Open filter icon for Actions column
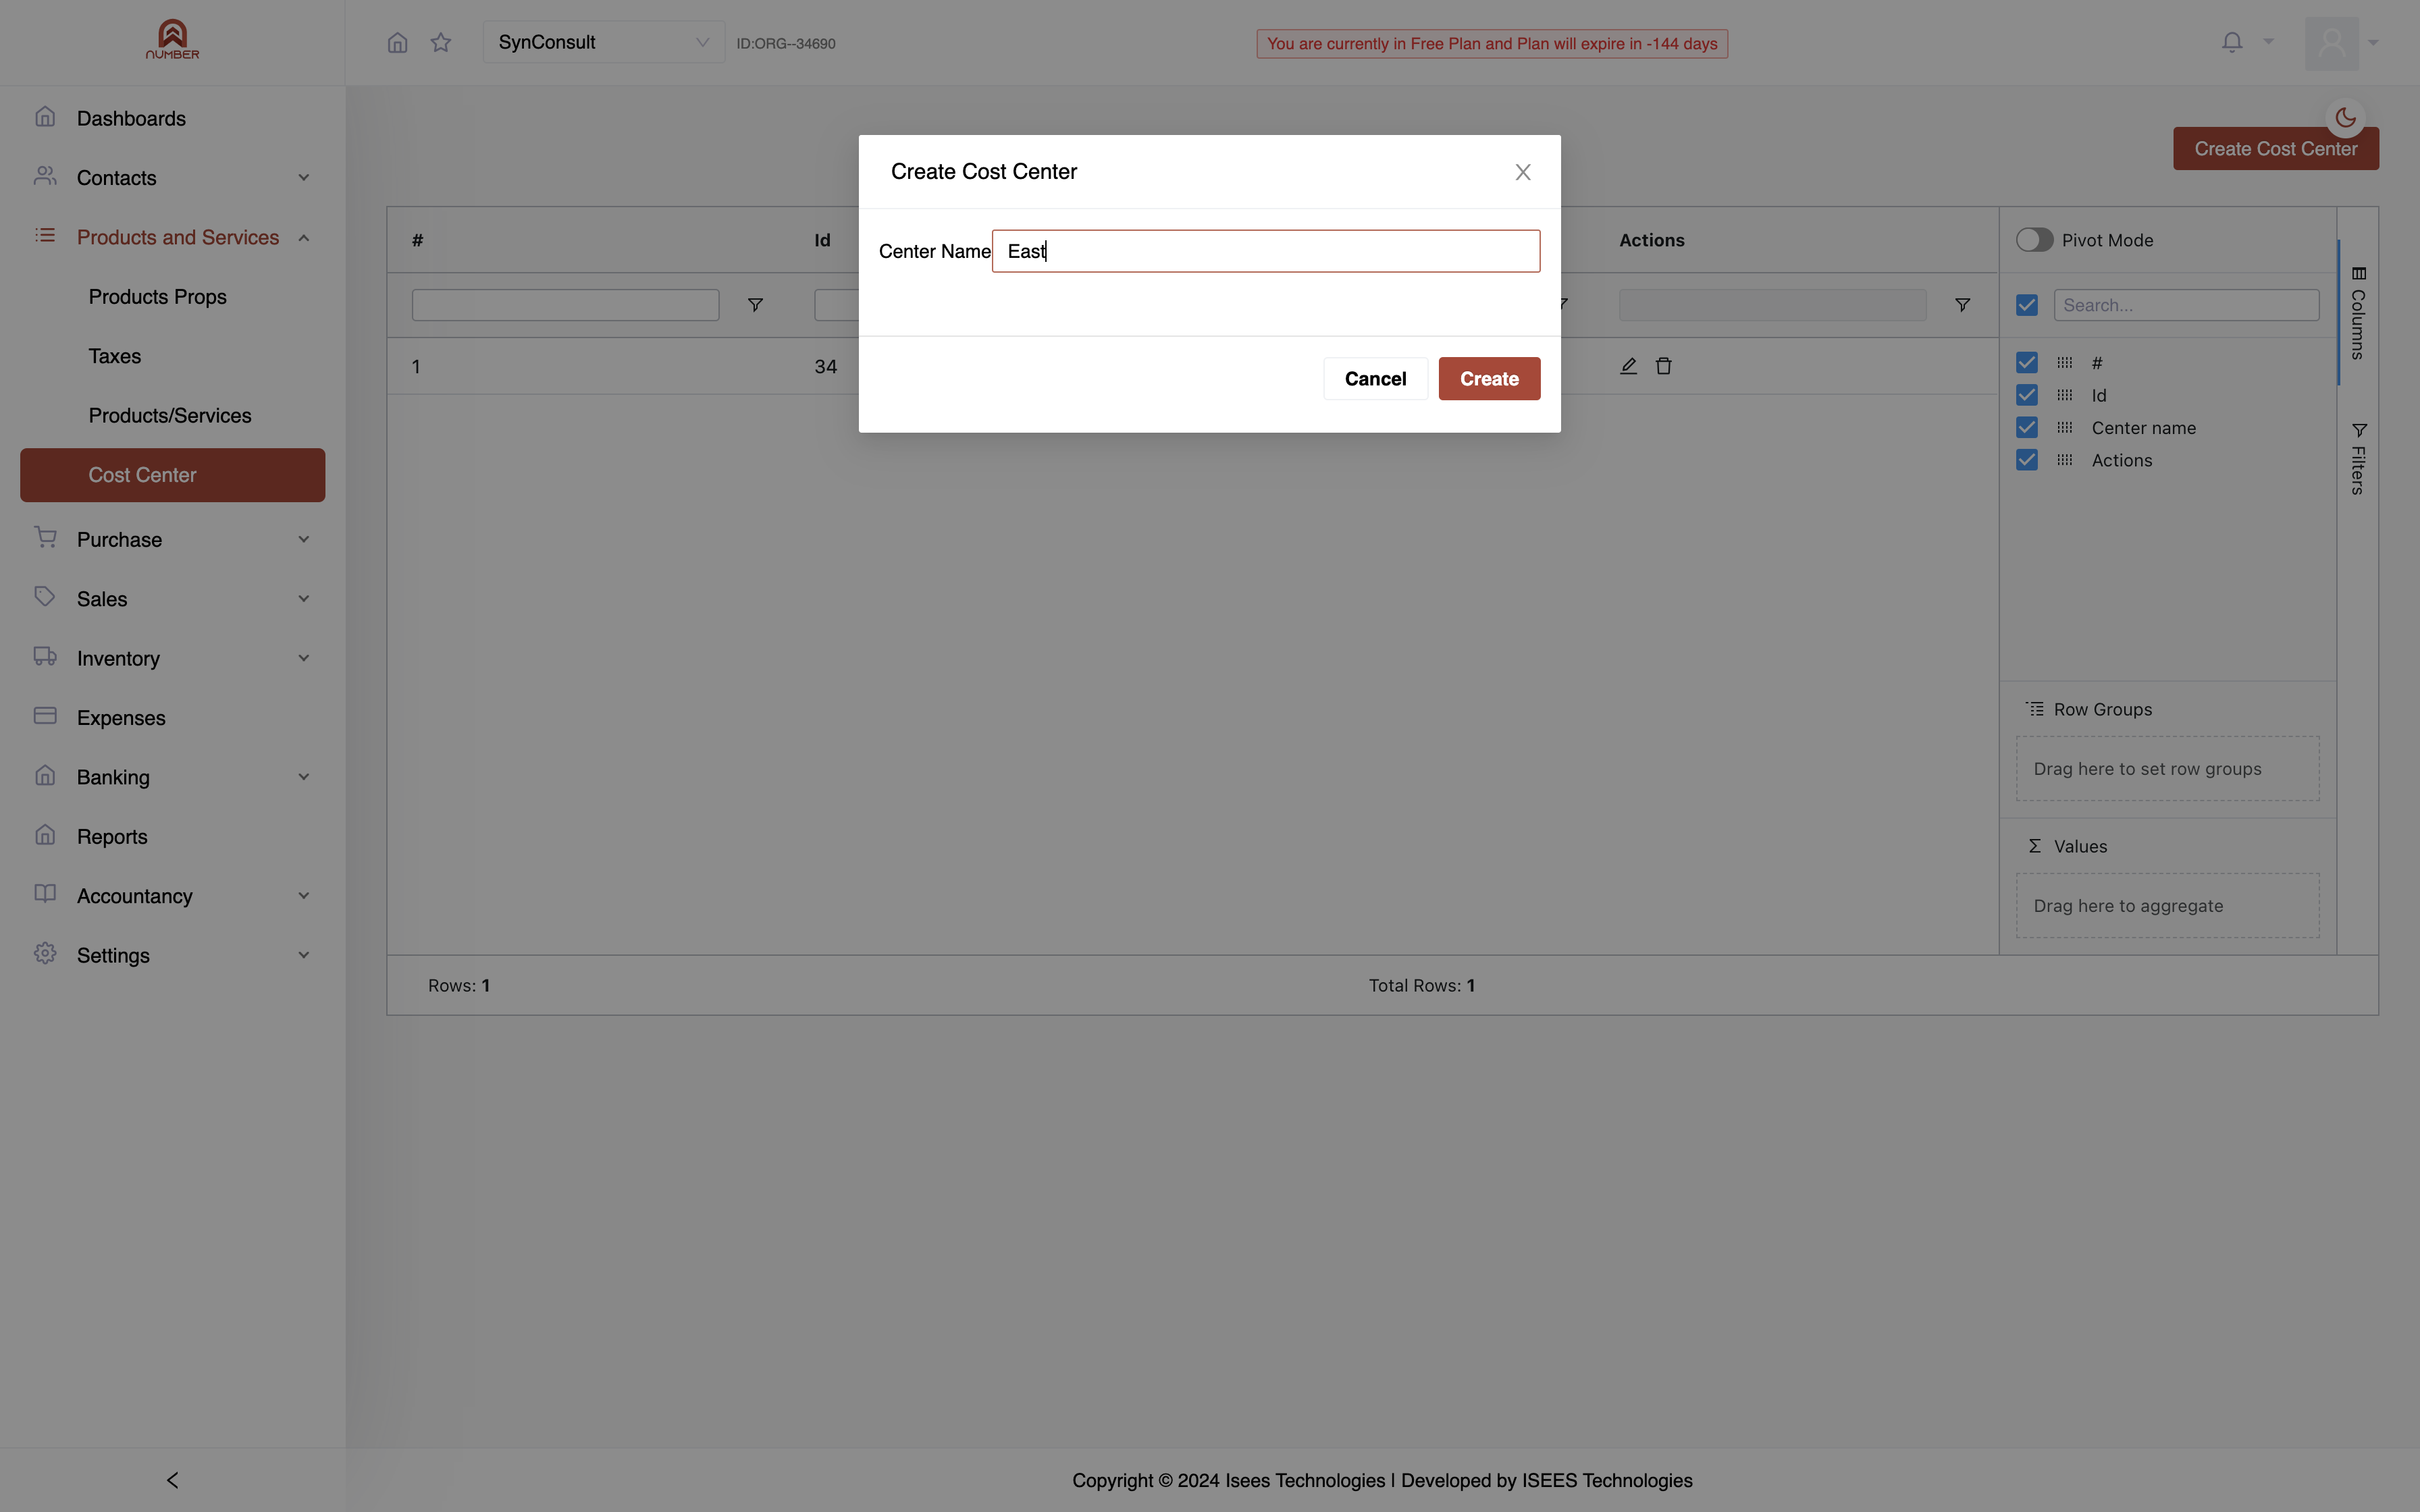 click(x=1963, y=305)
